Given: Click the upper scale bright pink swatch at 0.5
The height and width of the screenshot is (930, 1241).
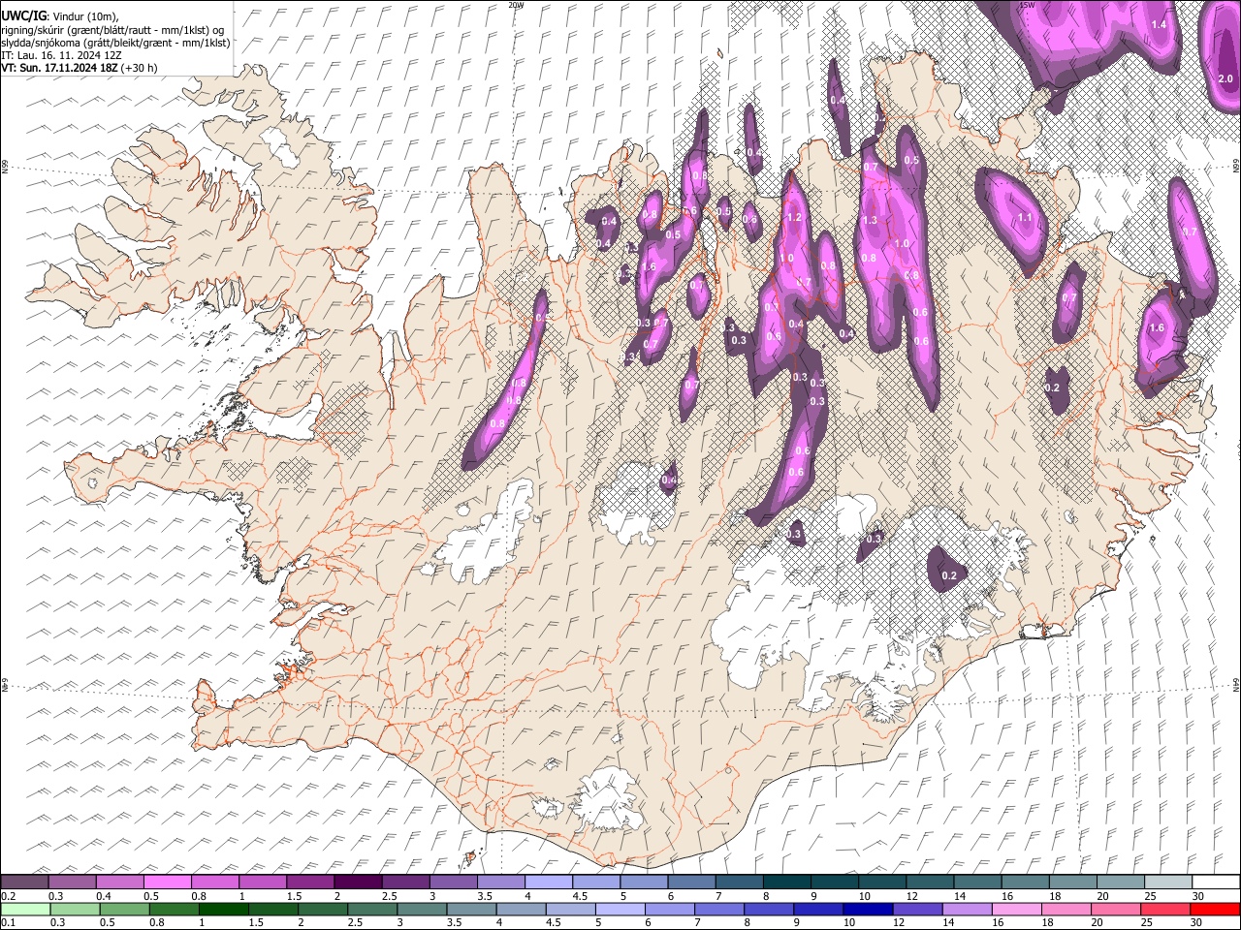Looking at the screenshot, I should pos(167,883).
